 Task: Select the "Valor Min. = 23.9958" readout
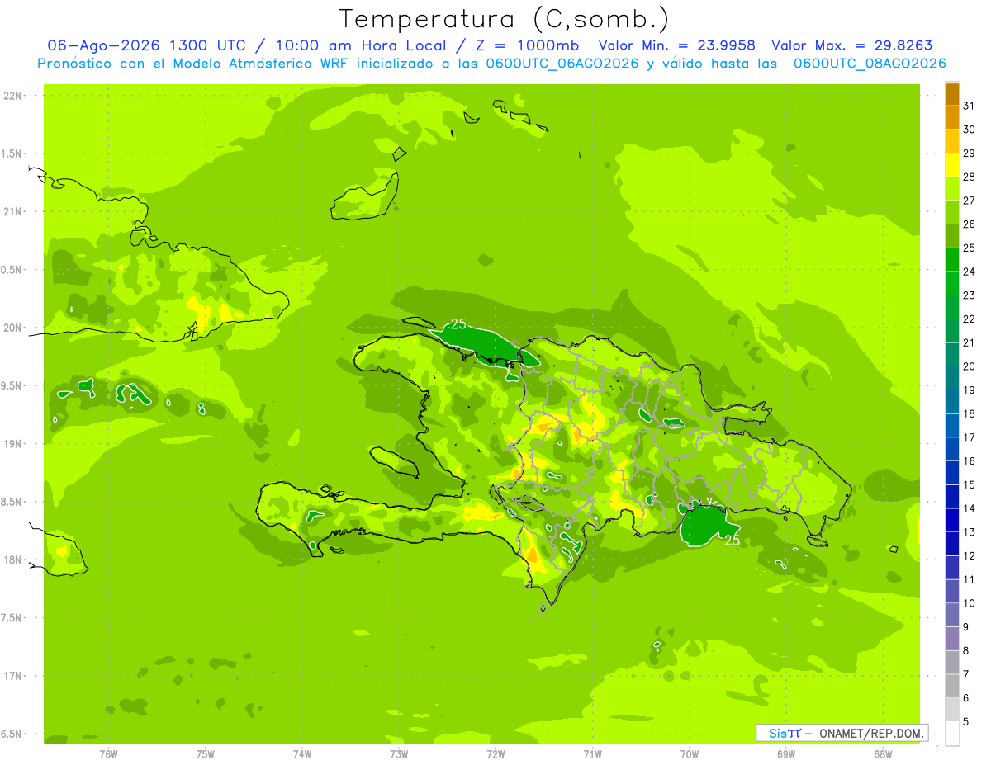[x=676, y=46]
